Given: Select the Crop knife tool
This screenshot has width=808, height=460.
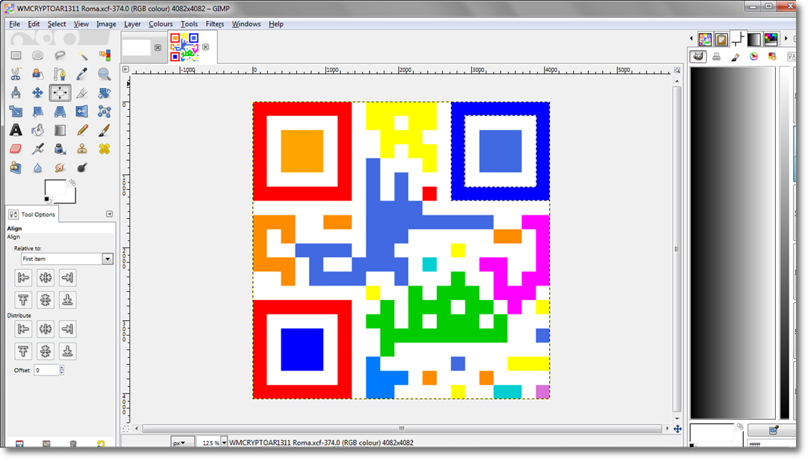Looking at the screenshot, I should pyautogui.click(x=82, y=93).
